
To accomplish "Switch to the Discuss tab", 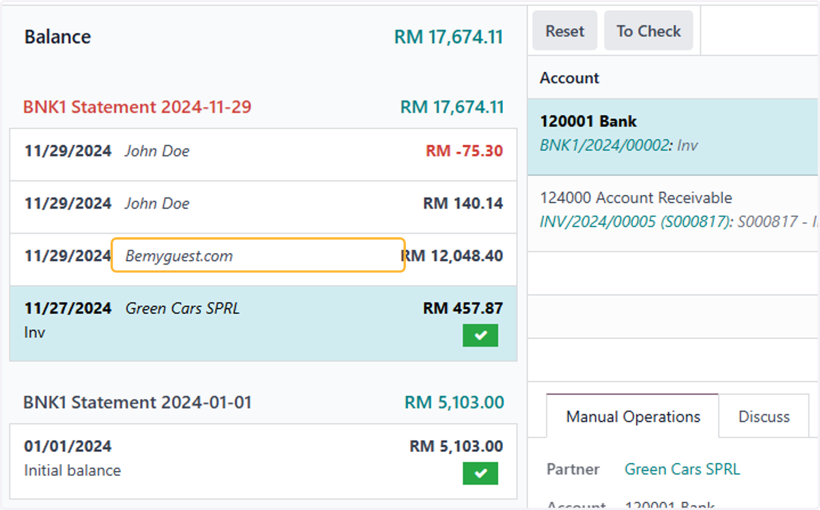I will tap(764, 416).
